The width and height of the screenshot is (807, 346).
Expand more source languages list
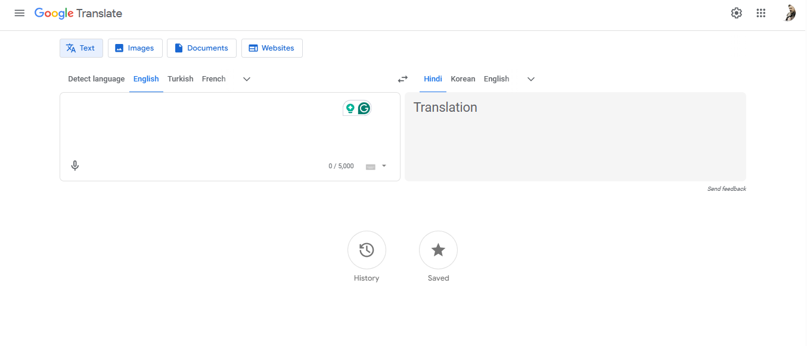(x=247, y=79)
